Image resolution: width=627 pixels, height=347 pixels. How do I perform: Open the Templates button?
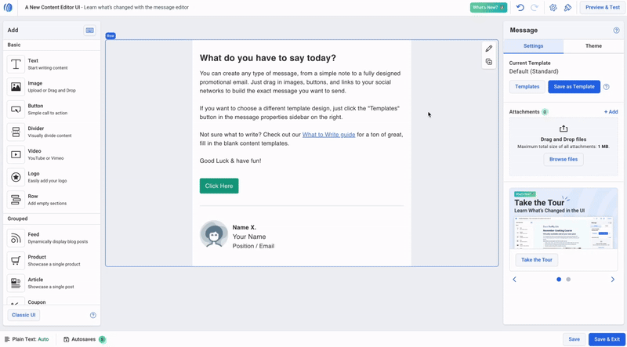(x=527, y=87)
